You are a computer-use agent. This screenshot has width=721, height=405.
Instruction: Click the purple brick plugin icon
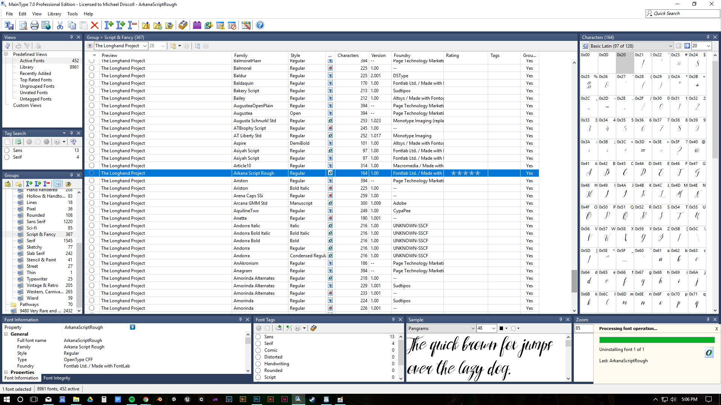pyautogui.click(x=197, y=25)
